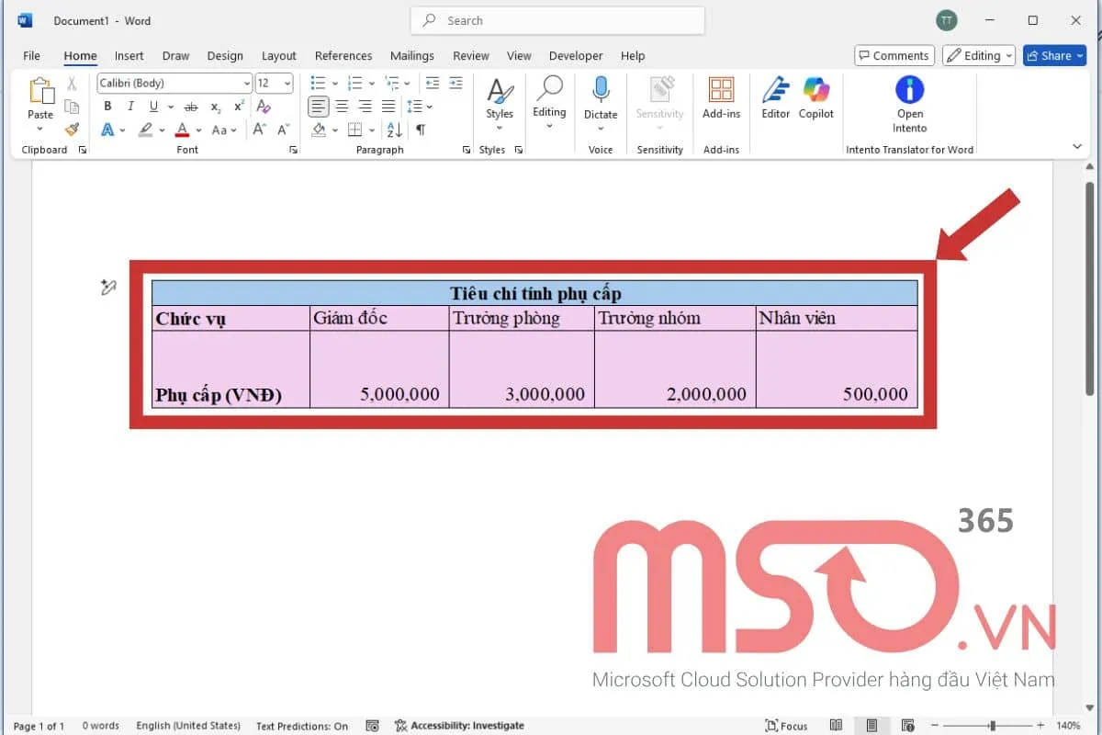Open the bullet list dropdown
This screenshot has width=1102, height=735.
(334, 83)
